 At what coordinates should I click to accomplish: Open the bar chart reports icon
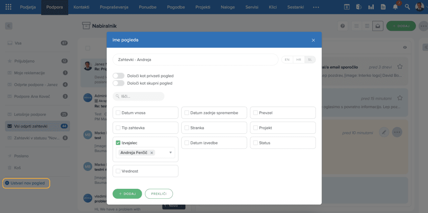coord(371,7)
